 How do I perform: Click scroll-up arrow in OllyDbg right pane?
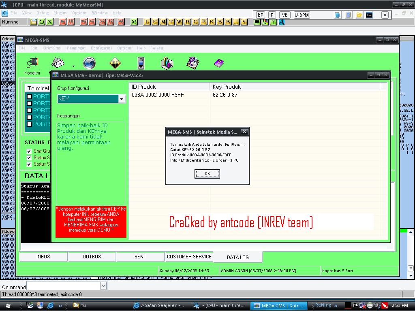411,232
